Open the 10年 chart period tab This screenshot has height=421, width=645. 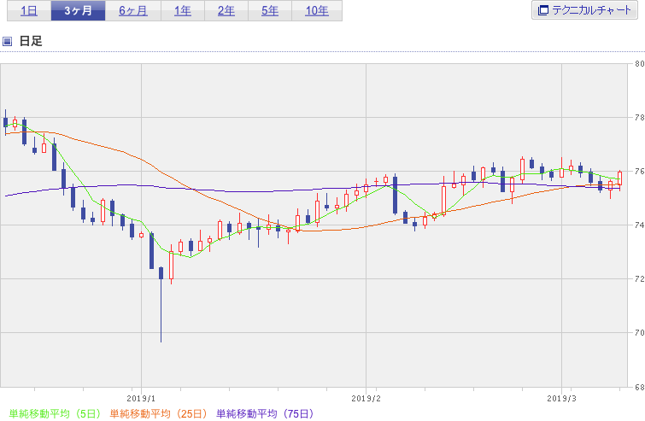tap(317, 11)
